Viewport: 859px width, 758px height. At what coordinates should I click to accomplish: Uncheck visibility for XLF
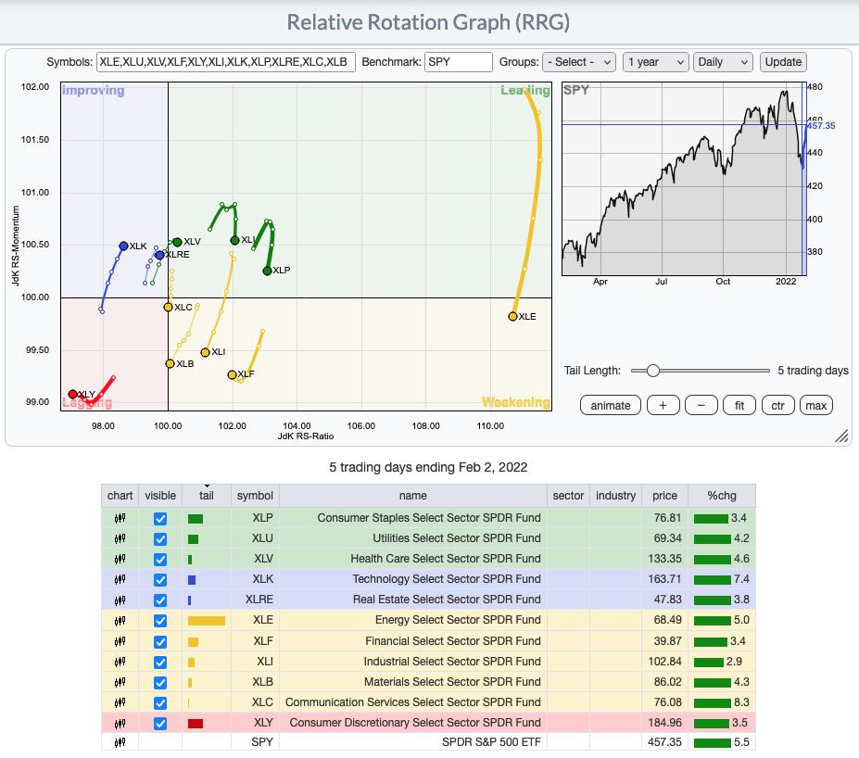(x=160, y=642)
